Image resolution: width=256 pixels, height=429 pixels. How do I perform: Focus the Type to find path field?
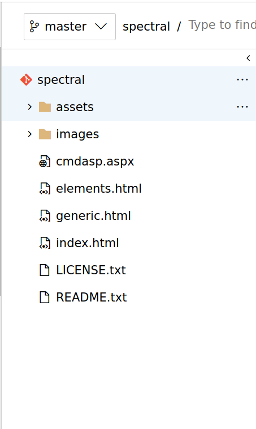[x=222, y=25]
